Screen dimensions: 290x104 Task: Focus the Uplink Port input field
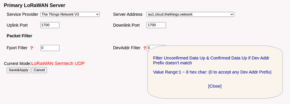50,25
